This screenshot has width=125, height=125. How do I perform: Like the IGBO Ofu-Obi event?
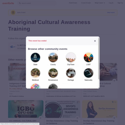(40, 118)
